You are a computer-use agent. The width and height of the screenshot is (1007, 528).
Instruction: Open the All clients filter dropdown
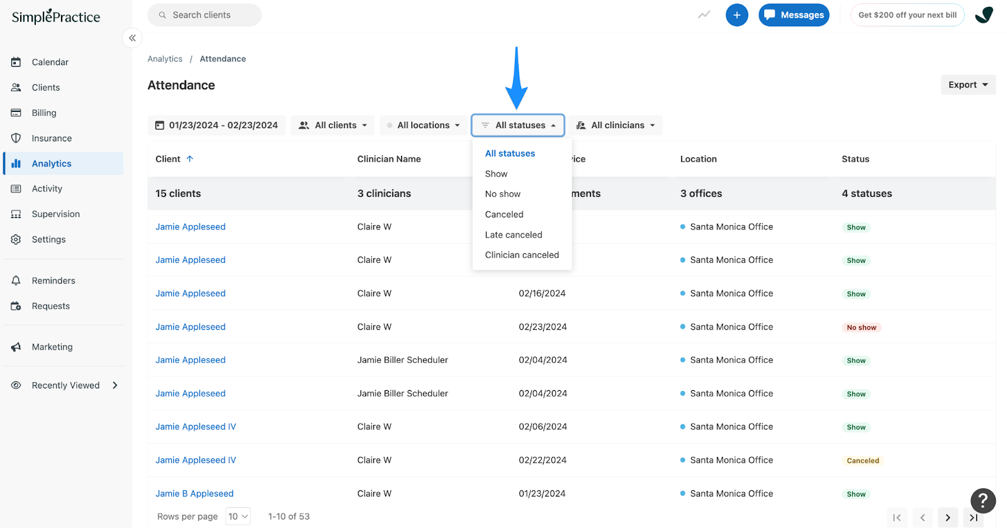coord(332,125)
